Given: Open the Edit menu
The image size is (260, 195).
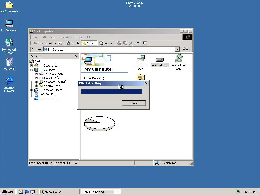Looking at the screenshot, I should click(x=44, y=37).
